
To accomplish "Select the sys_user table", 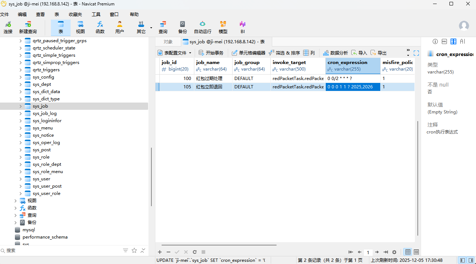I will (x=41, y=179).
